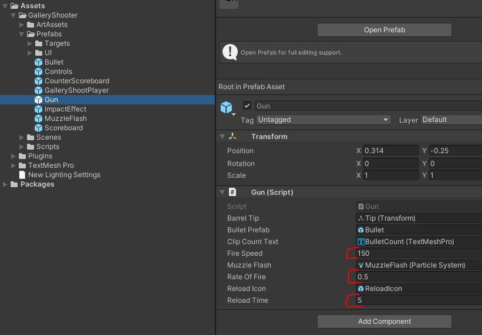Select the MuzzleFlash prefab cube icon
The width and height of the screenshot is (482, 335).
tap(39, 119)
